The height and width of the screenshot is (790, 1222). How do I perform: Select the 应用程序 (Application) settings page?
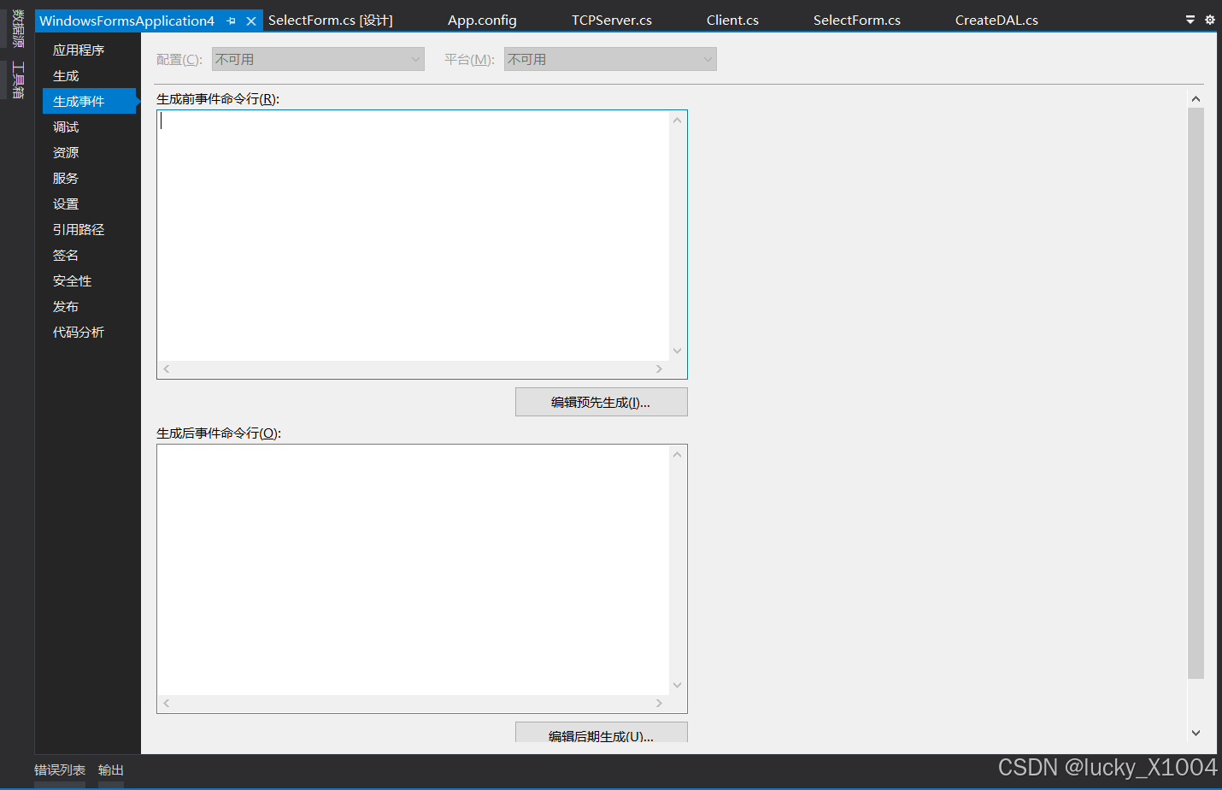(79, 50)
